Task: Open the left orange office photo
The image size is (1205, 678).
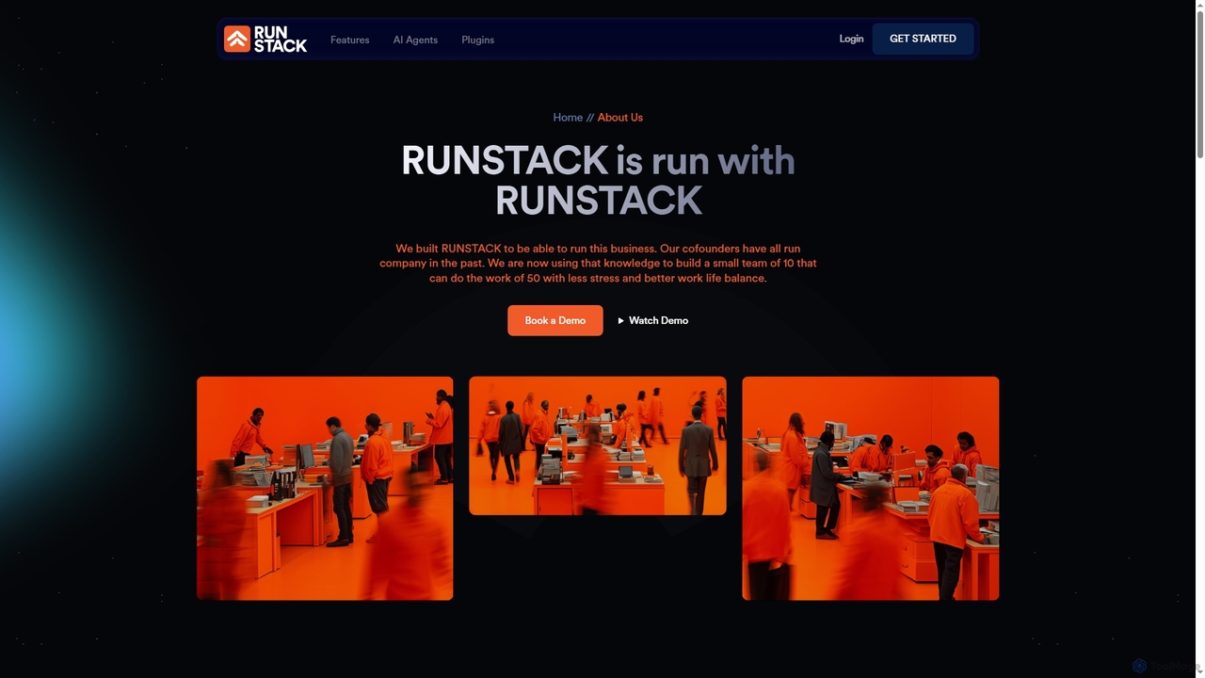Action: pyautogui.click(x=325, y=488)
